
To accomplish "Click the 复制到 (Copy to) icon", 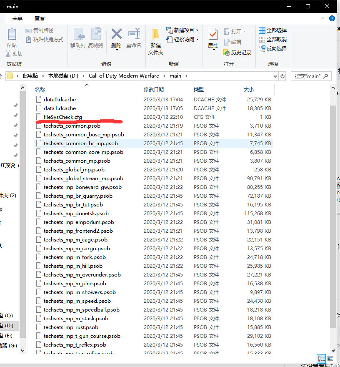I will (x=95, y=35).
